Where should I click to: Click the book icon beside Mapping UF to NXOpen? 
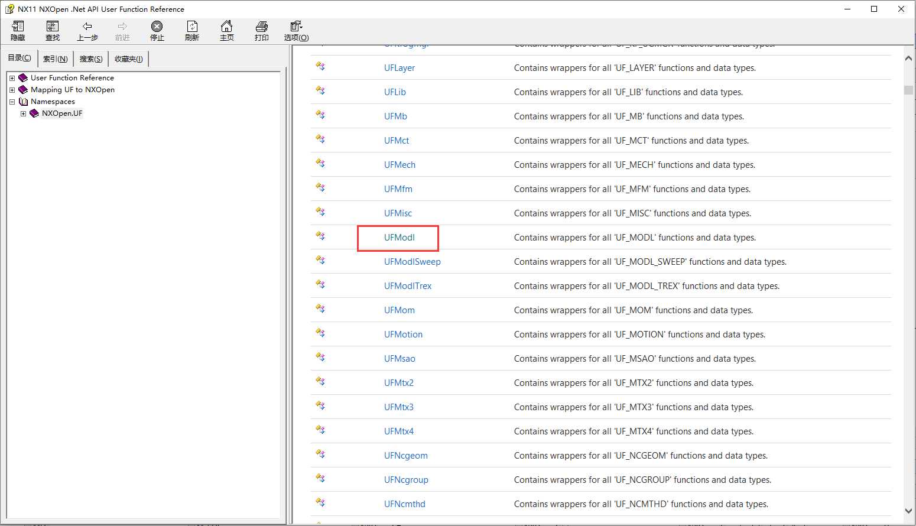pyautogui.click(x=23, y=89)
